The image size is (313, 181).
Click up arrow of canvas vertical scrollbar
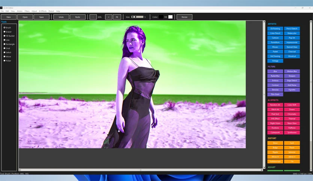[264, 22]
